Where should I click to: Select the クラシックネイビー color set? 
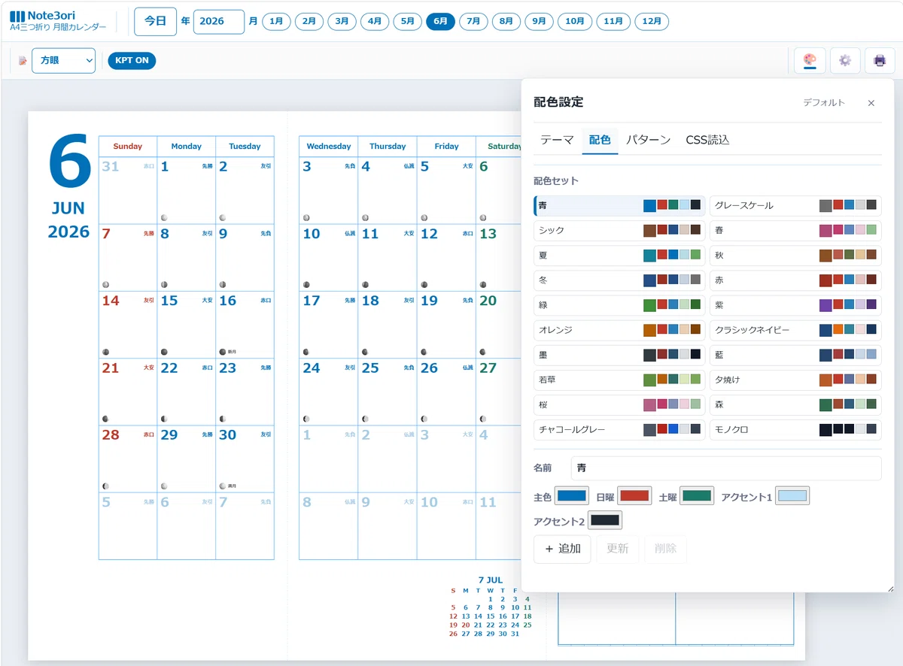[795, 330]
